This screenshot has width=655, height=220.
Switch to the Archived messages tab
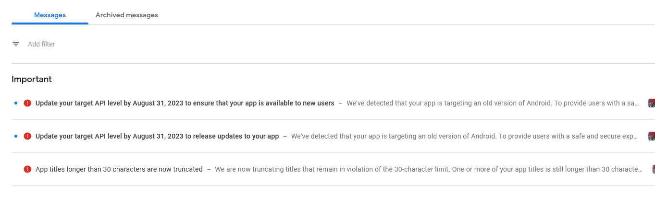(127, 15)
